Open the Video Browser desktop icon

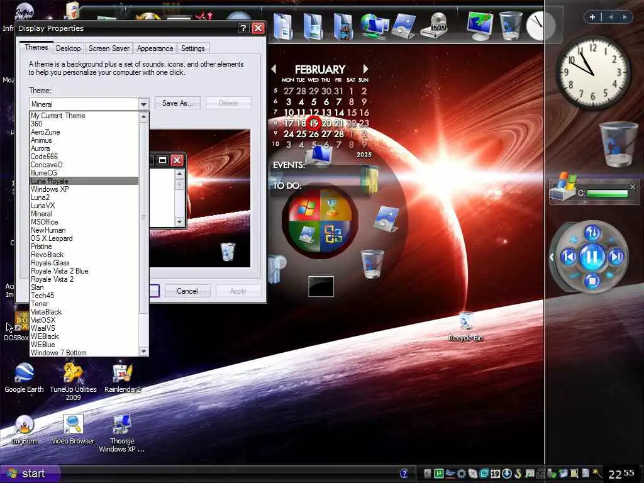(x=73, y=430)
